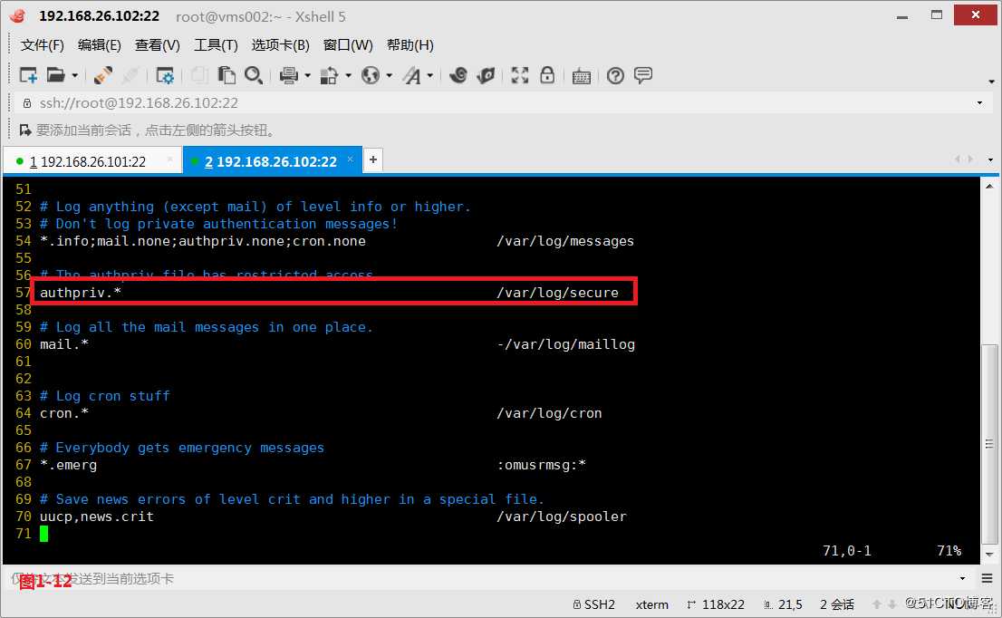The image size is (1002, 618).
Task: Click the compose bar menu icon
Action: point(988,578)
